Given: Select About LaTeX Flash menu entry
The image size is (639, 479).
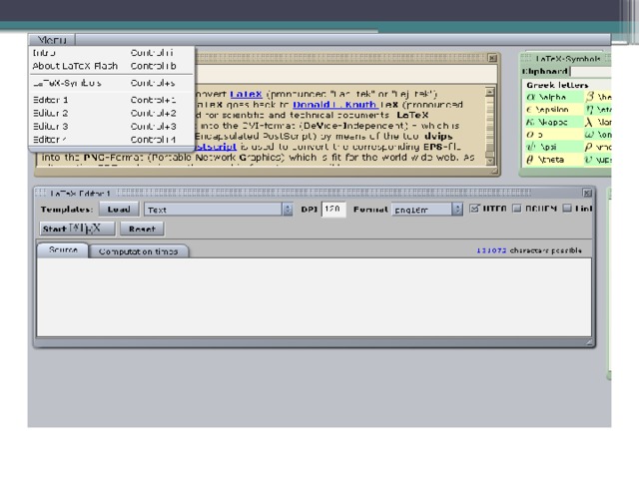Looking at the screenshot, I should point(75,66).
